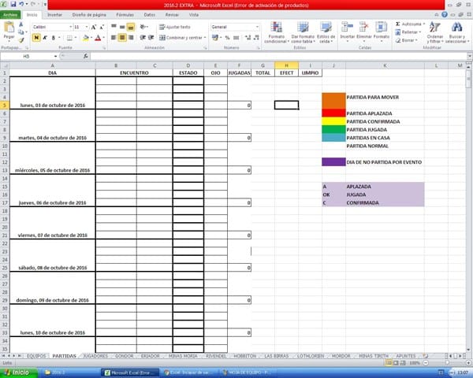
Task: Click the text orientation icon
Action: 143,27
